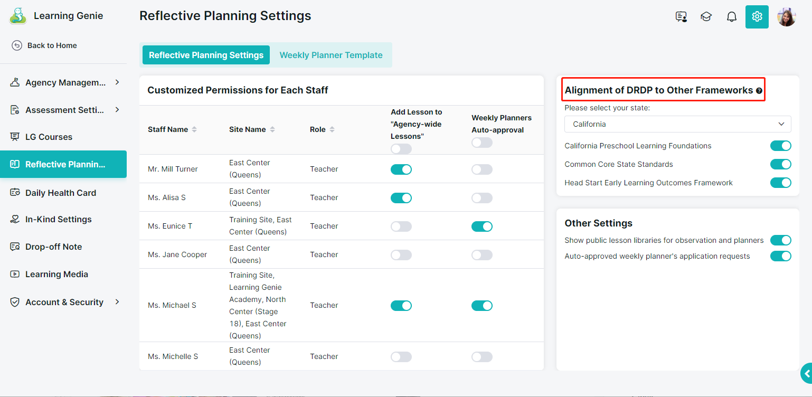This screenshot has width=812, height=397.
Task: Click Ms. Alisa S staff name
Action: pos(167,197)
